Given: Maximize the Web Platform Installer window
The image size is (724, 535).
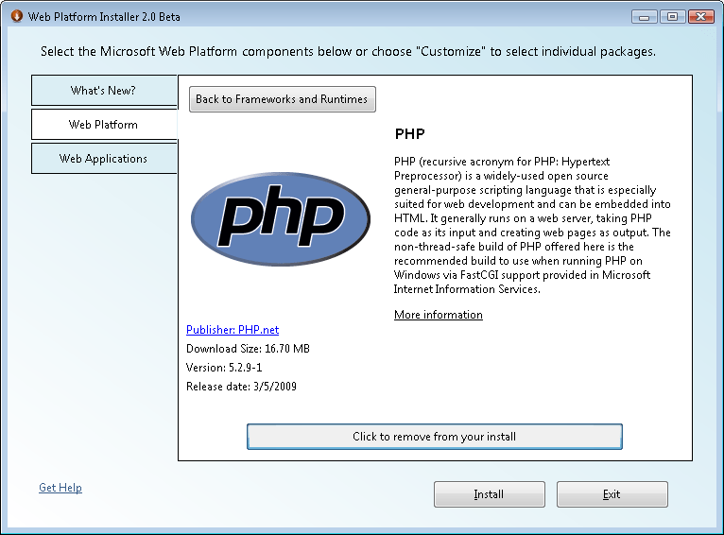Looking at the screenshot, I should (x=672, y=17).
